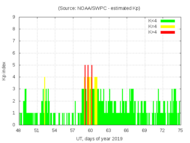Click the chart title citing NOAA/SWPC

pyautogui.click(x=99, y=8)
